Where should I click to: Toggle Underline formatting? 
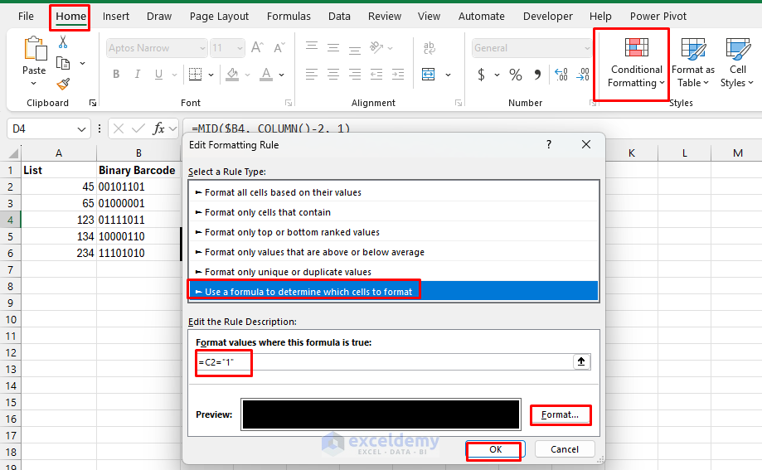click(158, 74)
